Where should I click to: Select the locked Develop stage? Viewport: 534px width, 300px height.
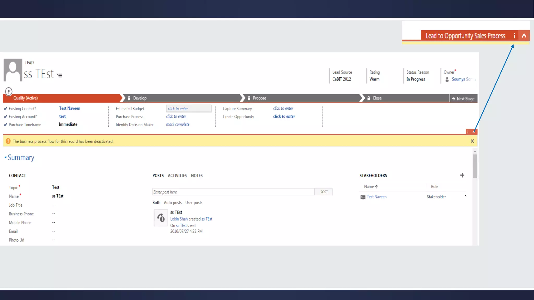coord(140,98)
